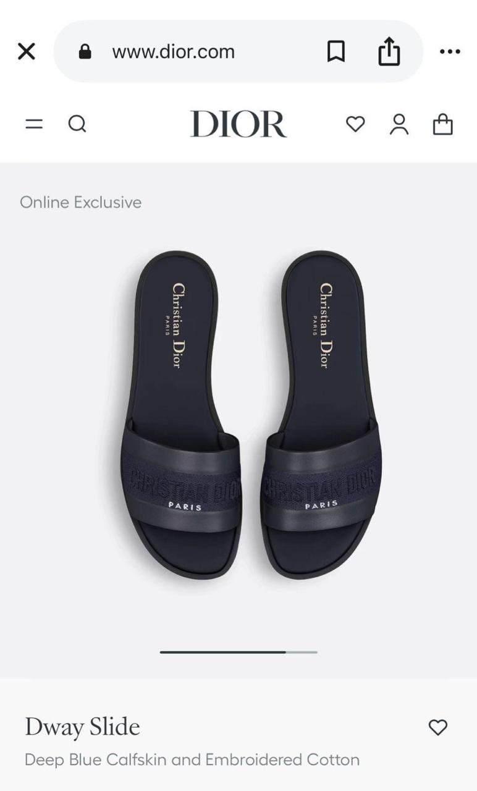This screenshot has width=477, height=791.
Task: Click the Deep Blue Calfskin description
Action: click(x=192, y=759)
